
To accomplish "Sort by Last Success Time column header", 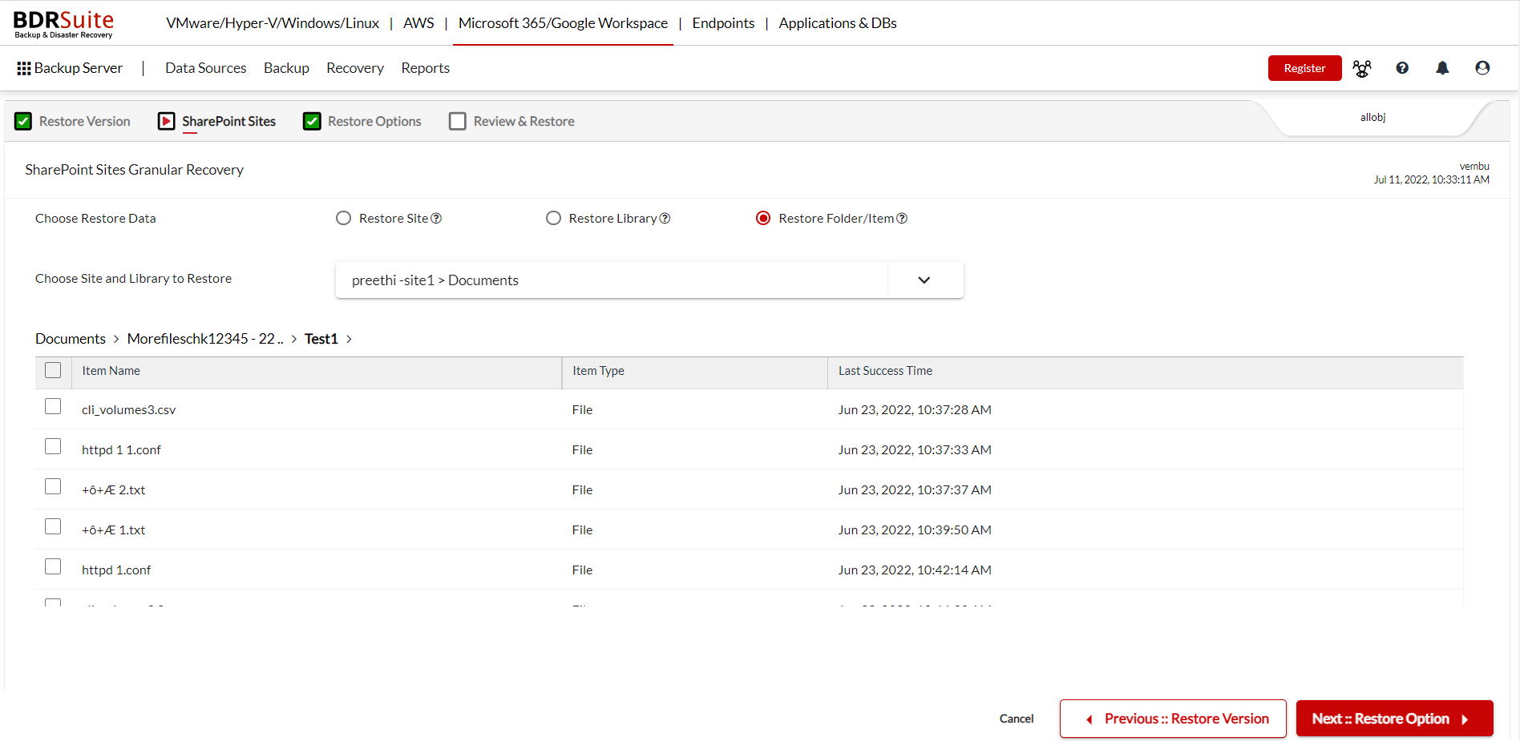I will pyautogui.click(x=885, y=371).
